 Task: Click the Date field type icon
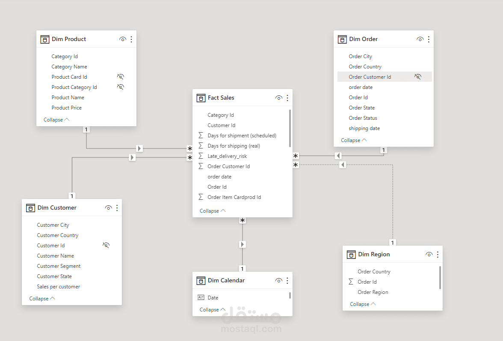click(201, 298)
